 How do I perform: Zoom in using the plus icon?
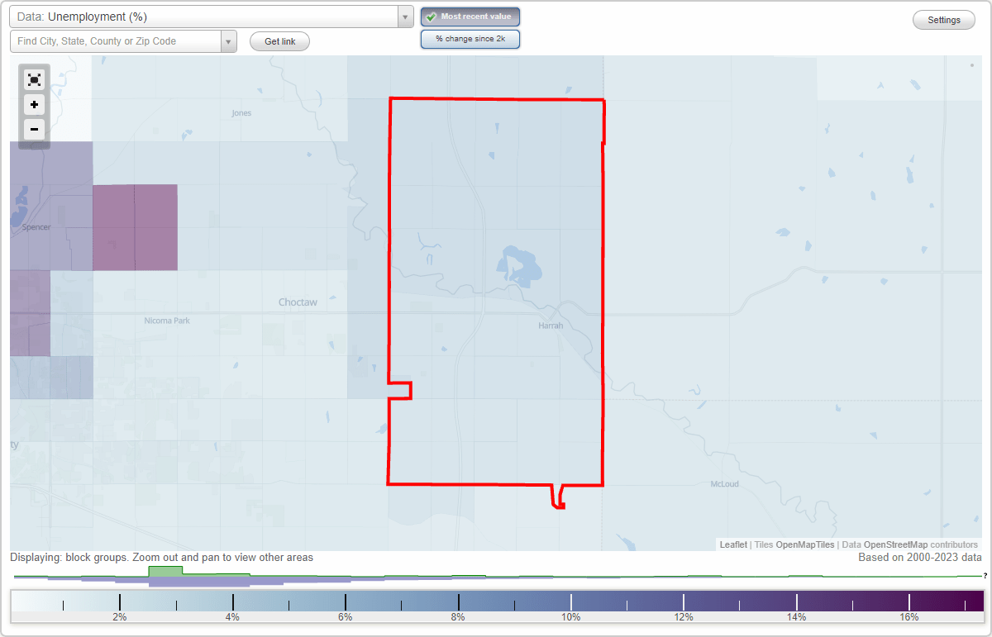[34, 105]
